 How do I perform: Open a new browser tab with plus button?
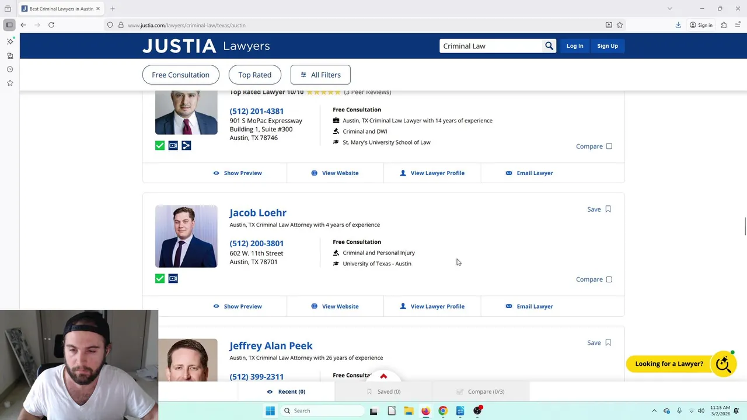coord(113,9)
